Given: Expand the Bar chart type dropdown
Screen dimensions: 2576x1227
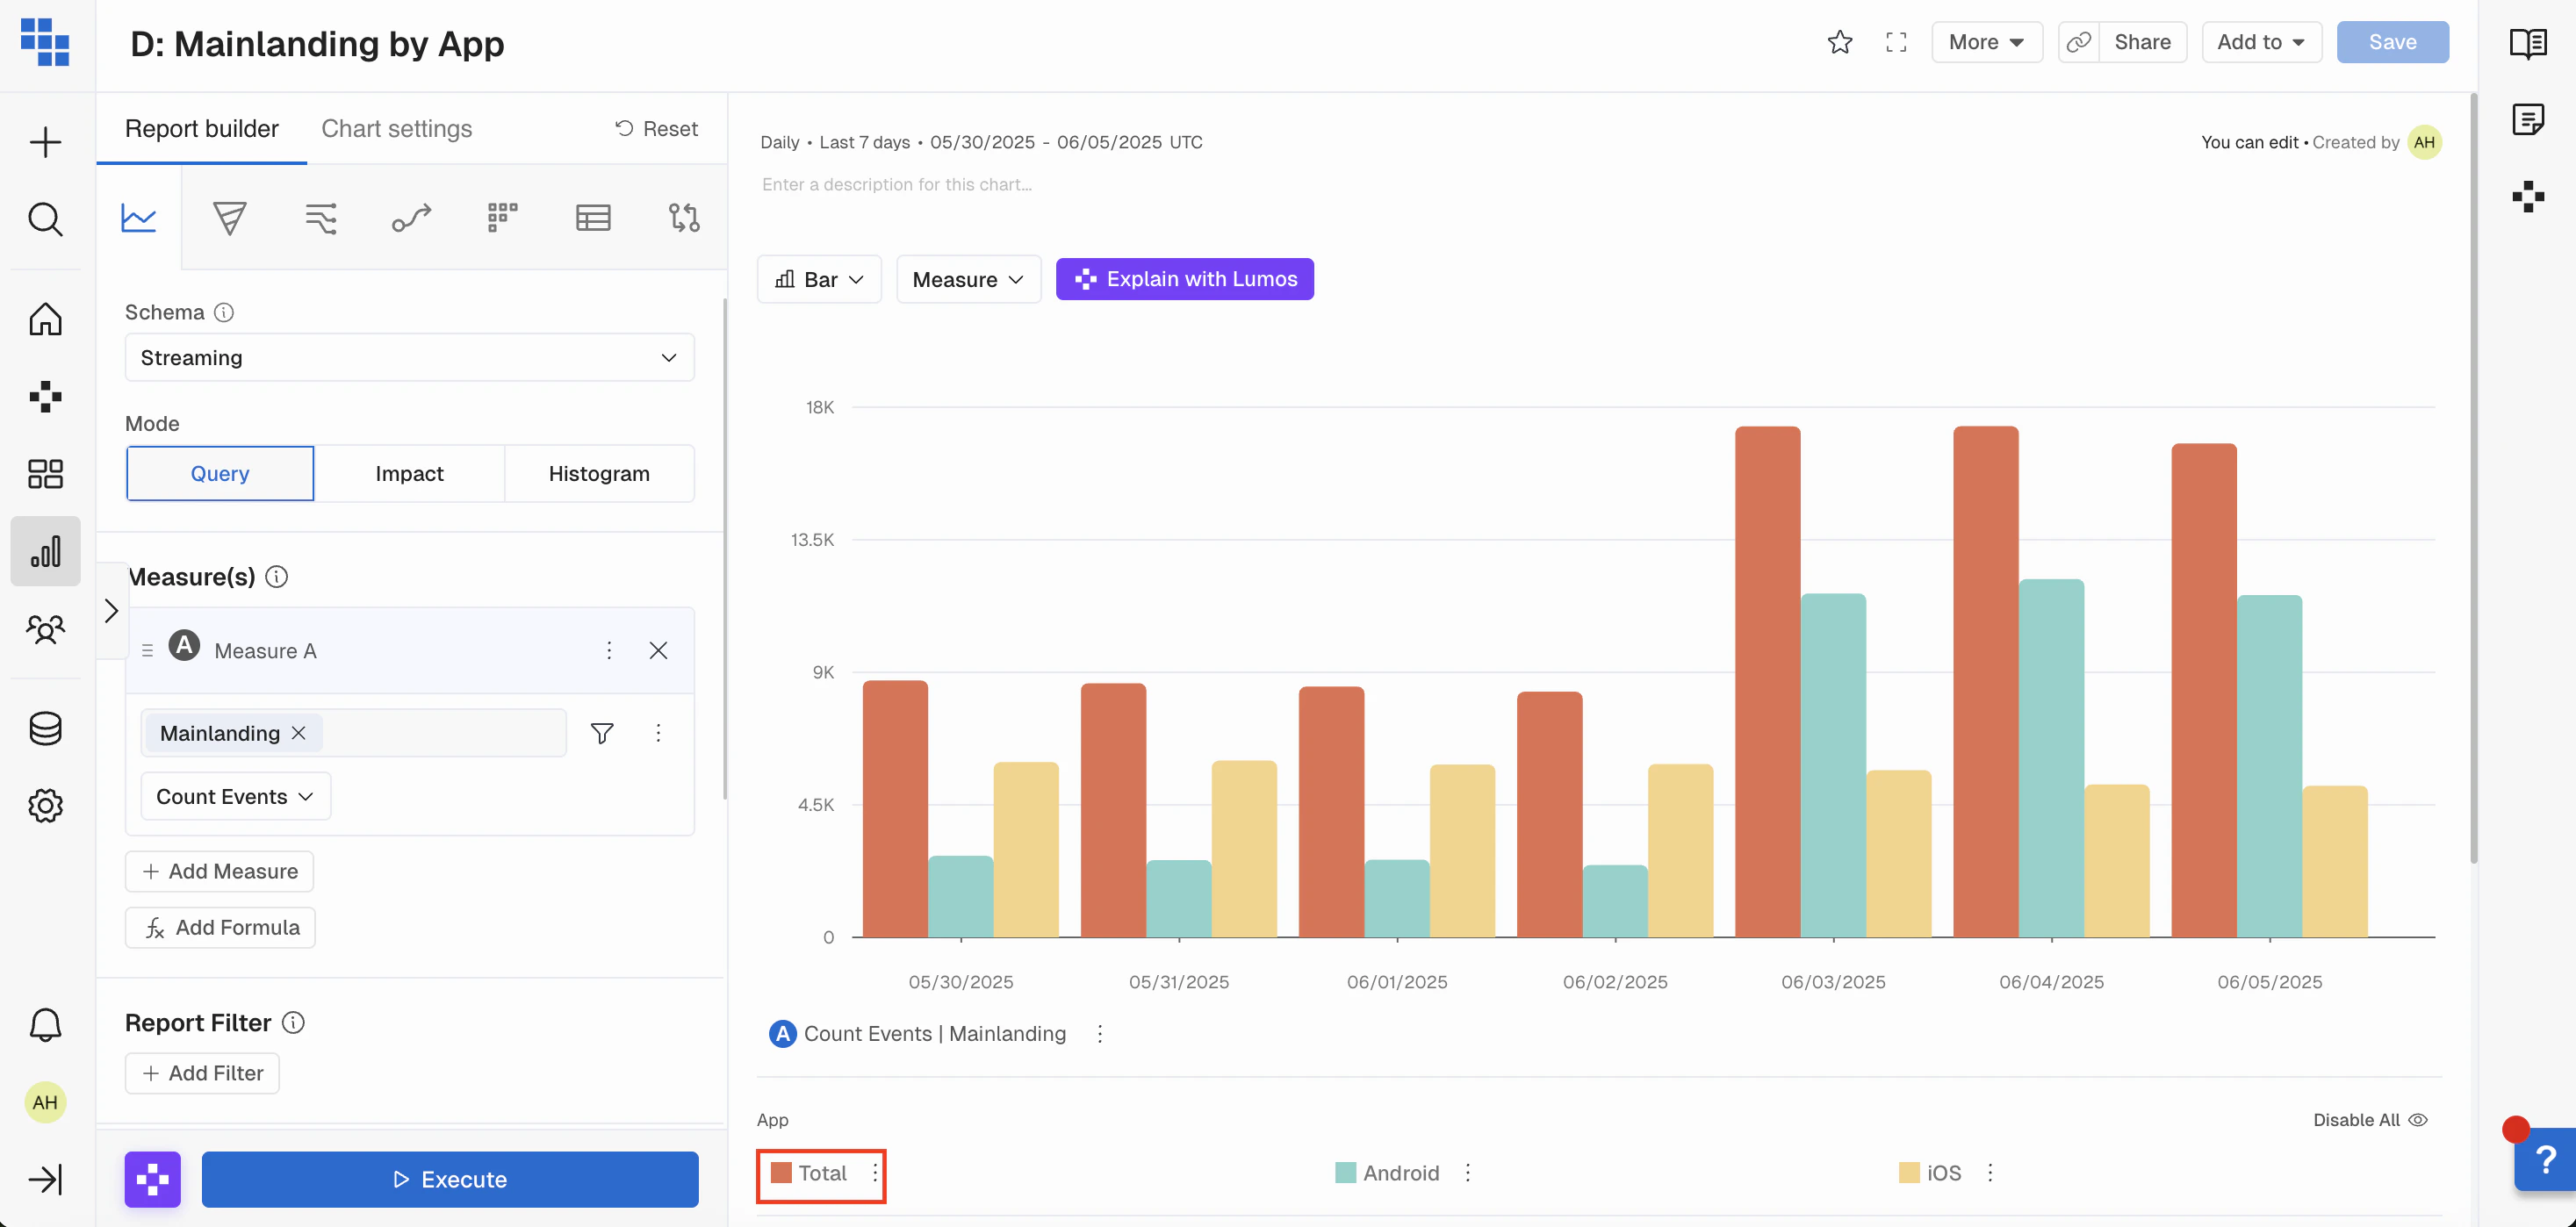Looking at the screenshot, I should (x=819, y=279).
